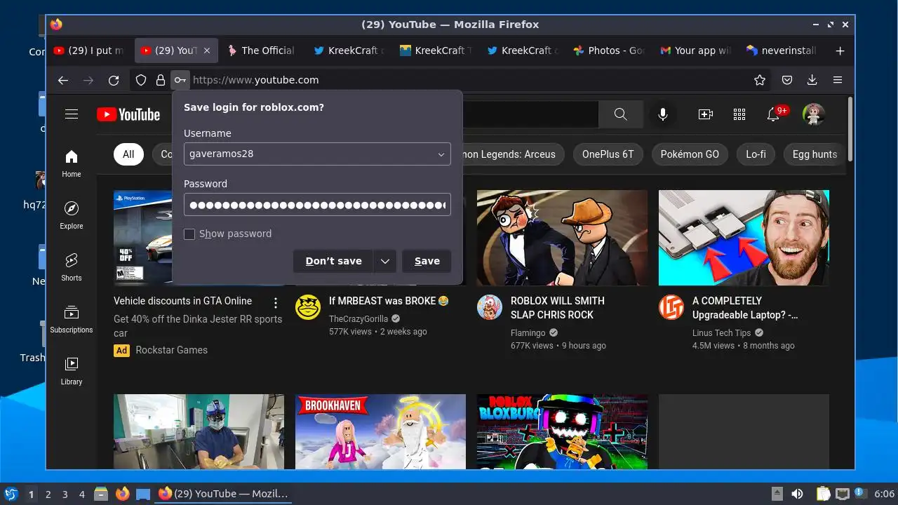Click the saved-login key icon in address bar
898x505 pixels.
pyautogui.click(x=180, y=80)
